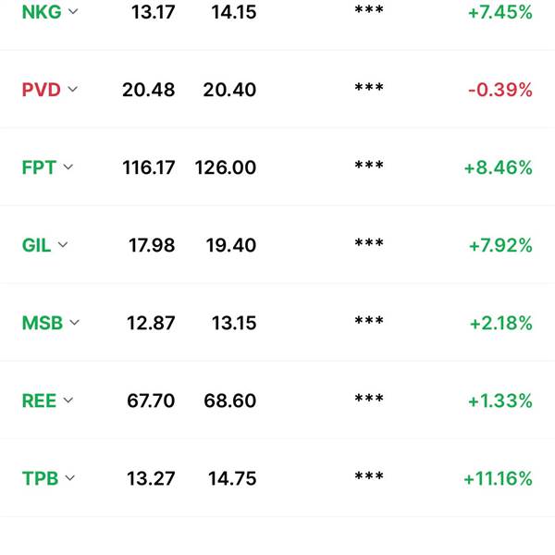
Task: Open the FPT ticker symbol
Action: [x=39, y=167]
